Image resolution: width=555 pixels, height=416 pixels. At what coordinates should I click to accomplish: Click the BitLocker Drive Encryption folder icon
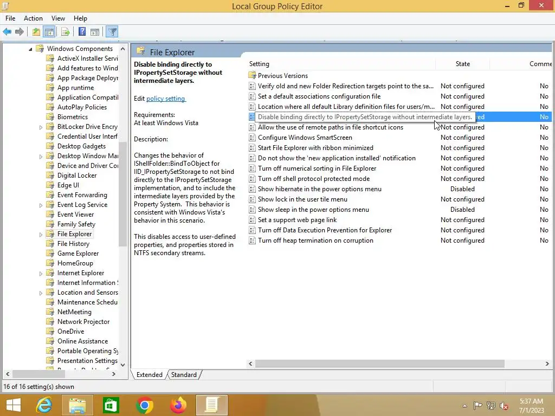[x=50, y=127]
